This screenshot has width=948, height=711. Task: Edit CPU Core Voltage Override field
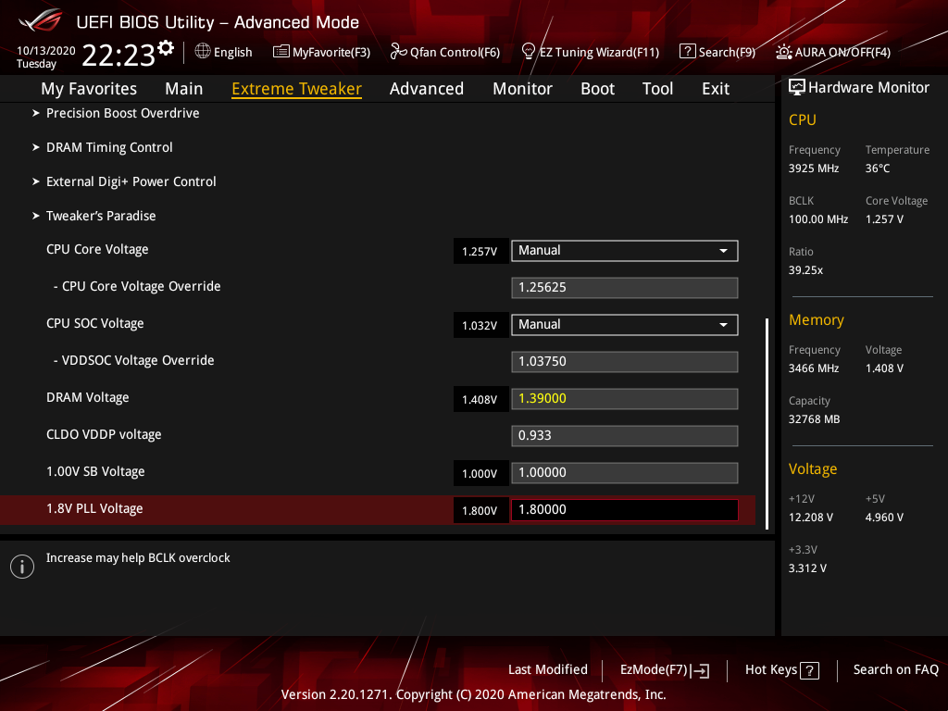[x=625, y=288]
